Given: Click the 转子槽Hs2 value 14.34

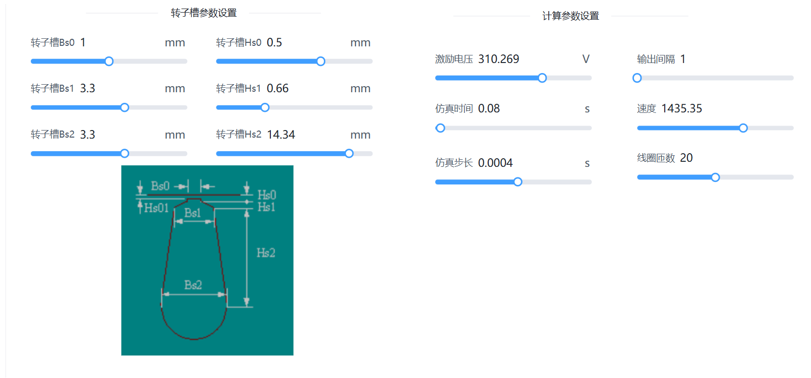Looking at the screenshot, I should pos(281,135).
